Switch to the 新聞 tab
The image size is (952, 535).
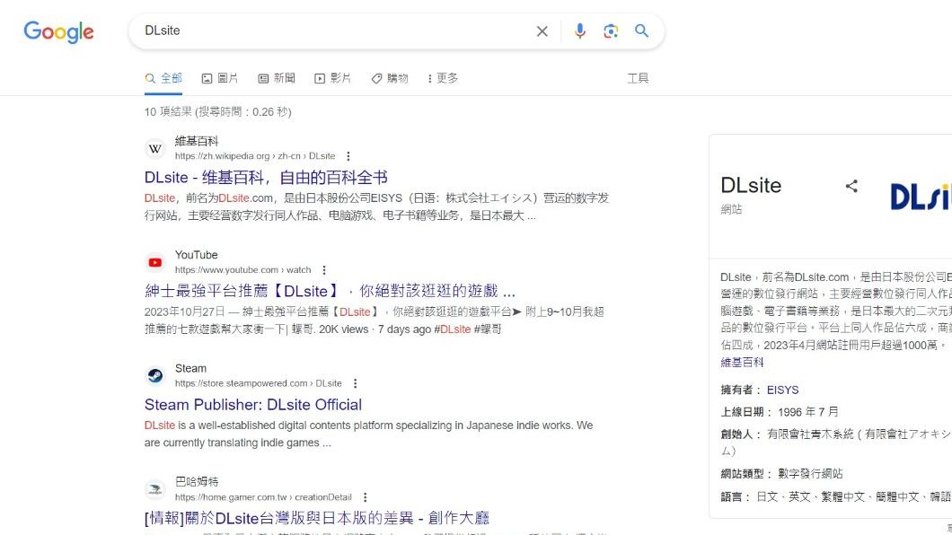point(277,78)
